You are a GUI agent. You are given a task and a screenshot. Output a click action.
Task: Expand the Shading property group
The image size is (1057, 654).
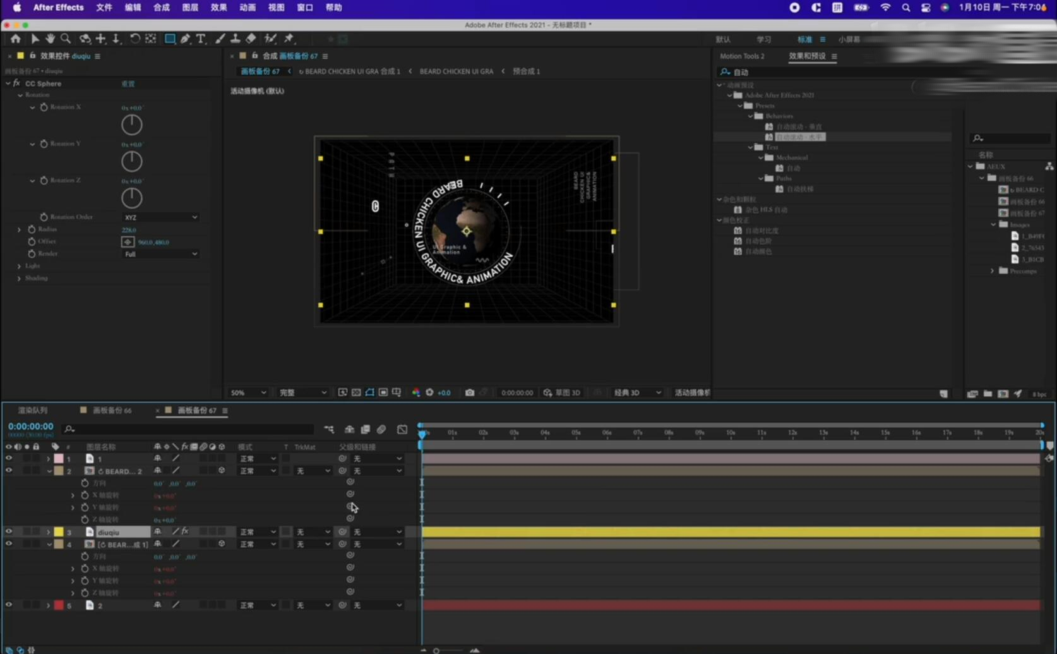(19, 278)
